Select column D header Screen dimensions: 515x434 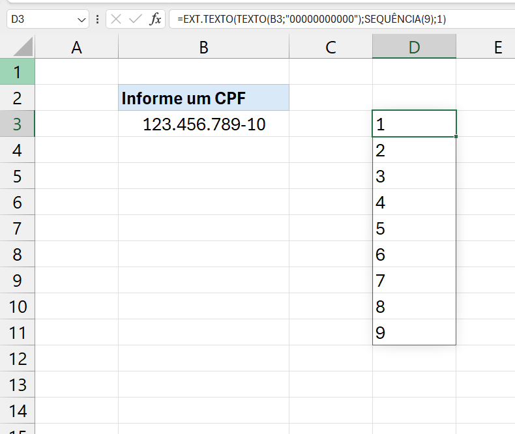click(x=414, y=47)
